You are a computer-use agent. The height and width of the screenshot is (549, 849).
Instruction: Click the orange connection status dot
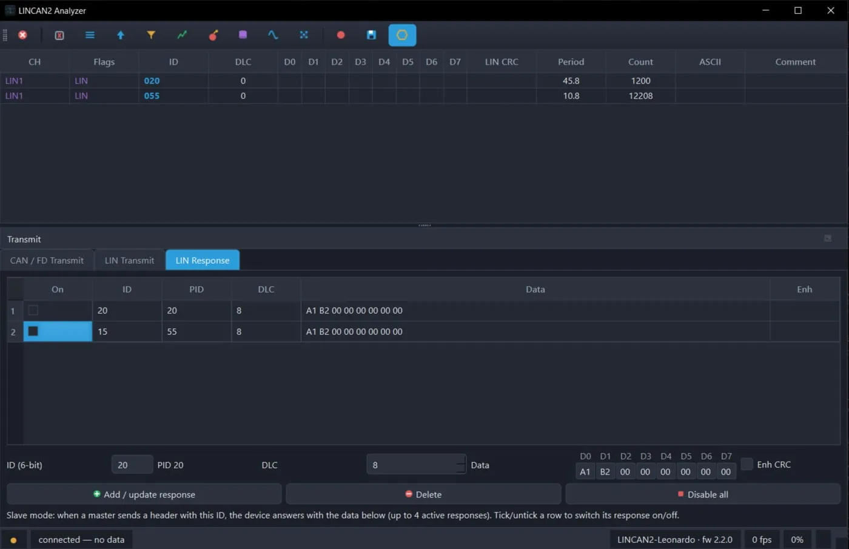coord(13,540)
